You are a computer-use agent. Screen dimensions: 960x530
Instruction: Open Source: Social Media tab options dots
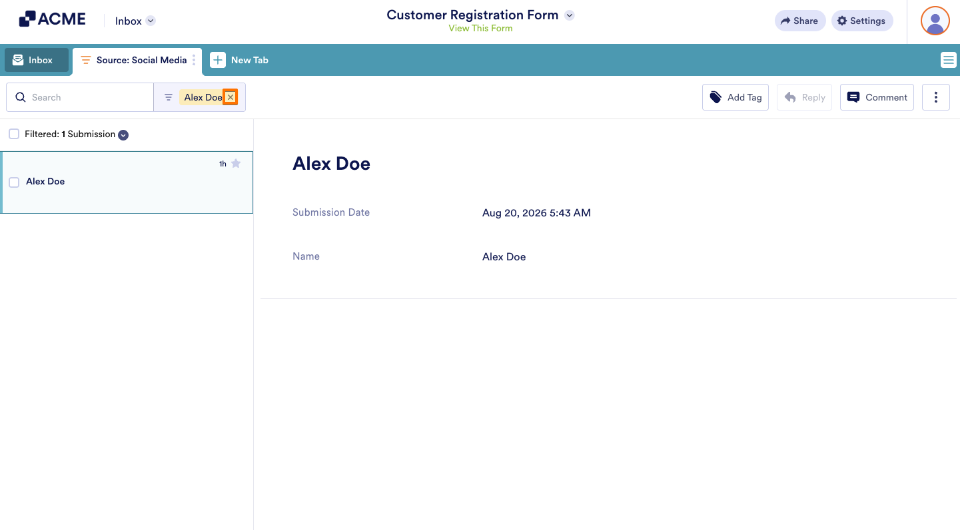[x=194, y=60]
